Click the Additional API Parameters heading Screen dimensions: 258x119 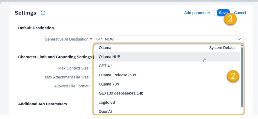point(42,104)
